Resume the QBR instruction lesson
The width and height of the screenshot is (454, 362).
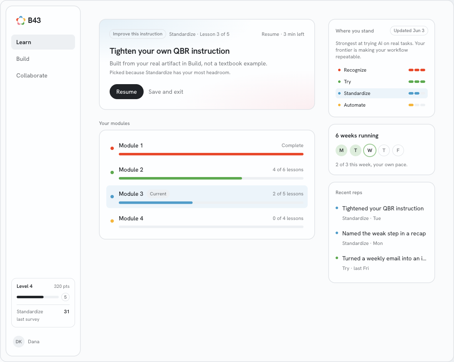coord(127,92)
